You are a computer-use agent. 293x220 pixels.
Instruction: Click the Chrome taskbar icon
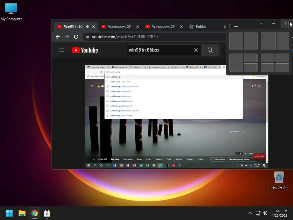coord(35,213)
